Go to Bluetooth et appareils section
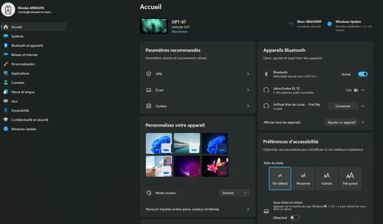383x224 pixels. click(34, 45)
